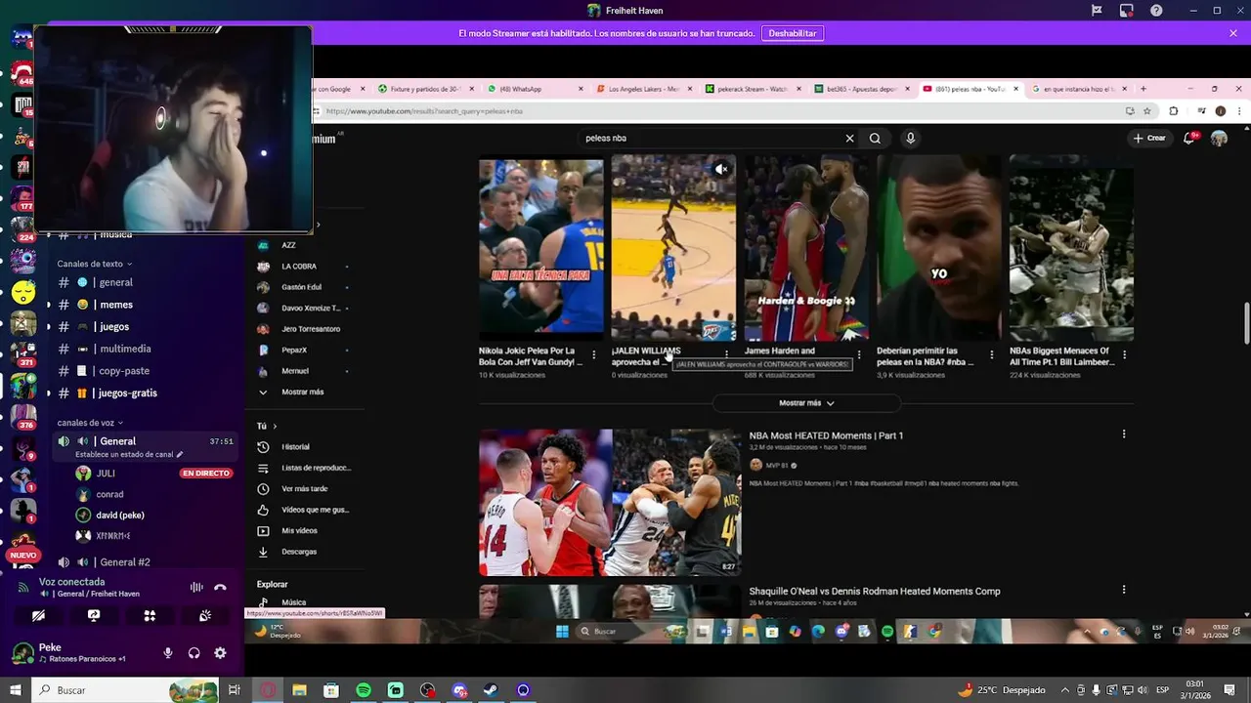This screenshot has width=1251, height=703.
Task: Click the NUEVO badge in server list
Action: point(22,555)
